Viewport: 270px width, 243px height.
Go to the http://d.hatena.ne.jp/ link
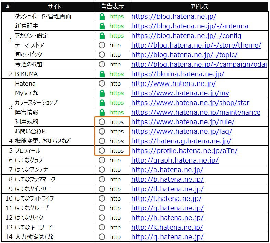[x=167, y=189]
